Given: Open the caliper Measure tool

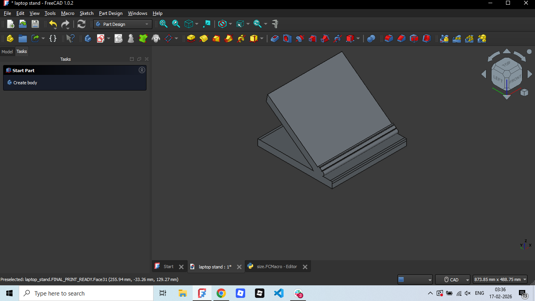Looking at the screenshot, I should click(275, 24).
